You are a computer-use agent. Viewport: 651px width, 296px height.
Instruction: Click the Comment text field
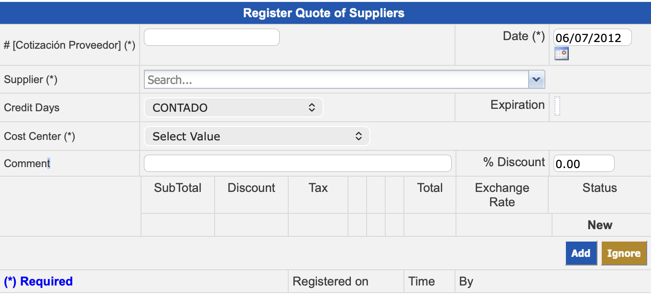(297, 163)
